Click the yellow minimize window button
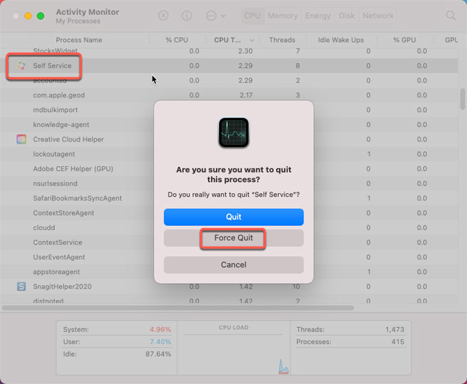This screenshot has width=467, height=384. pos(28,16)
